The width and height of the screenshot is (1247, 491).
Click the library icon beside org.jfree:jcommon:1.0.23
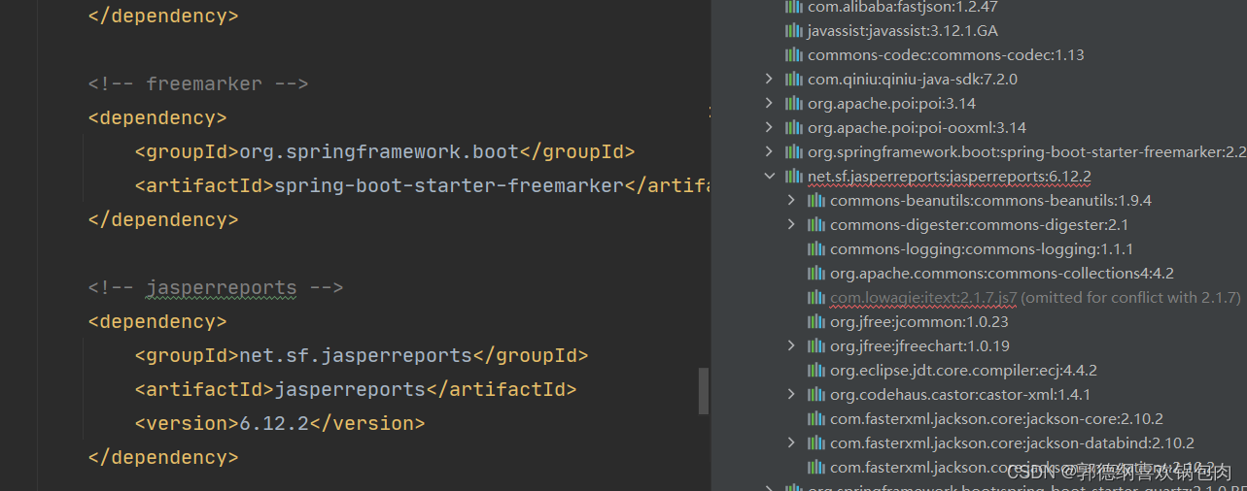816,321
